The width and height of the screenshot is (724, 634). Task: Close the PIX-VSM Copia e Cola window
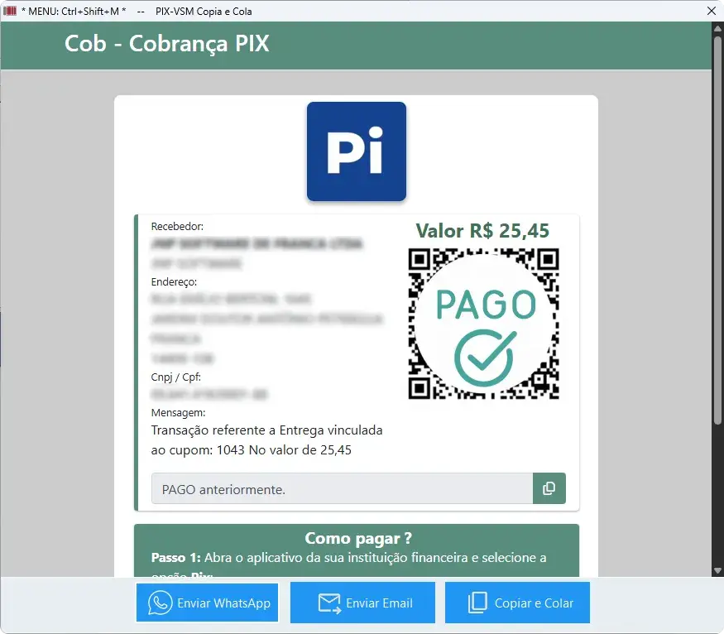pyautogui.click(x=711, y=11)
